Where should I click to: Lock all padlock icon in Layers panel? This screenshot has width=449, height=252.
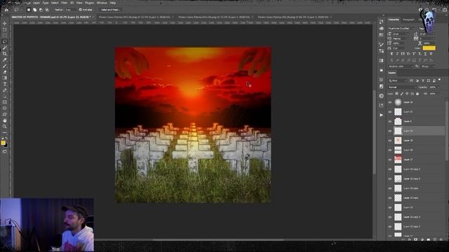(x=417, y=93)
